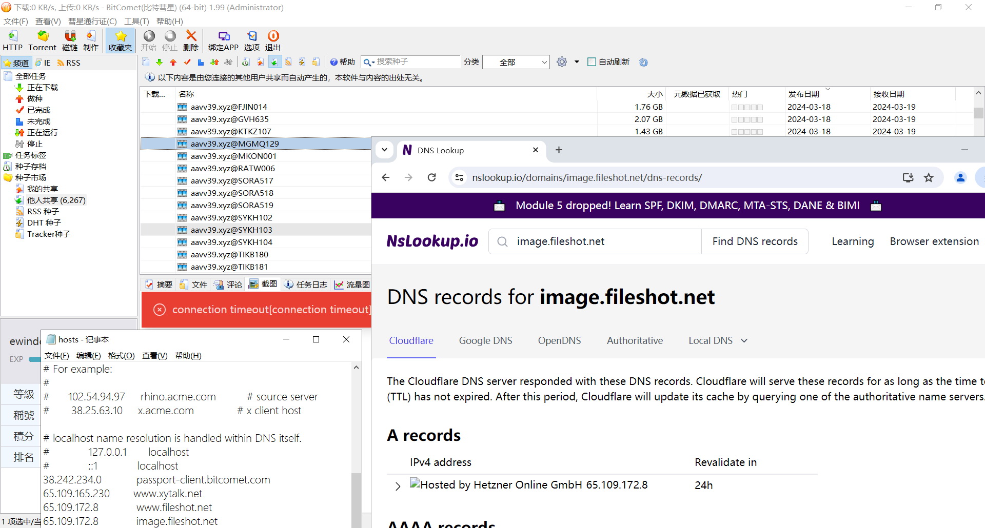This screenshot has height=528, width=985.
Task: Open the dropdown arrow beside the gear icon
Action: point(577,62)
